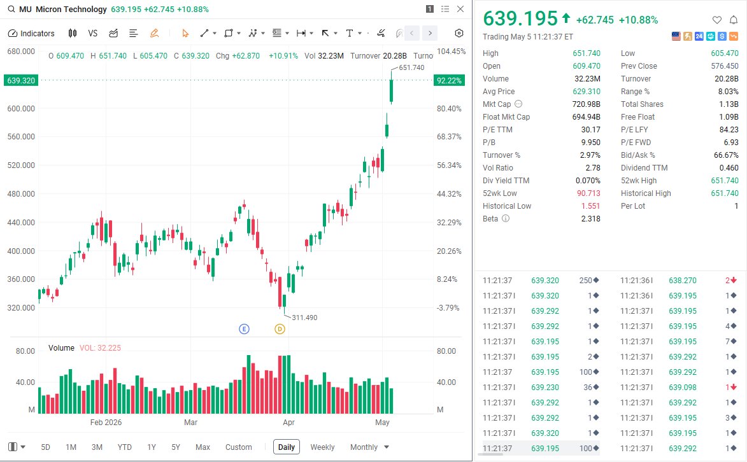Switch chart range to 3M
The image size is (747, 462).
(97, 447)
